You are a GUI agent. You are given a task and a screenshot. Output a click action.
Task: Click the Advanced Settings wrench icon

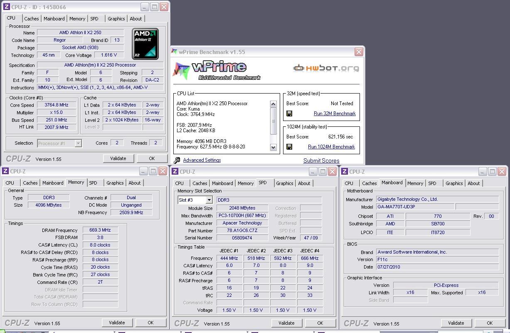click(177, 160)
